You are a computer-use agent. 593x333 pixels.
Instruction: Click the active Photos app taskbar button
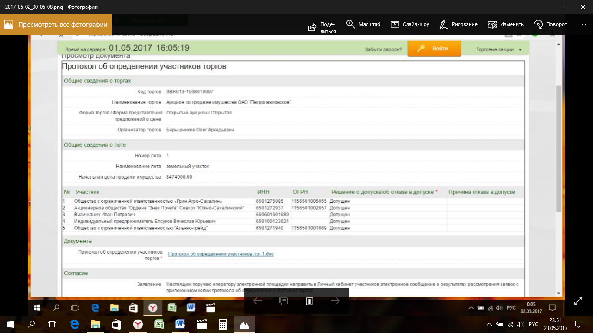244,324
